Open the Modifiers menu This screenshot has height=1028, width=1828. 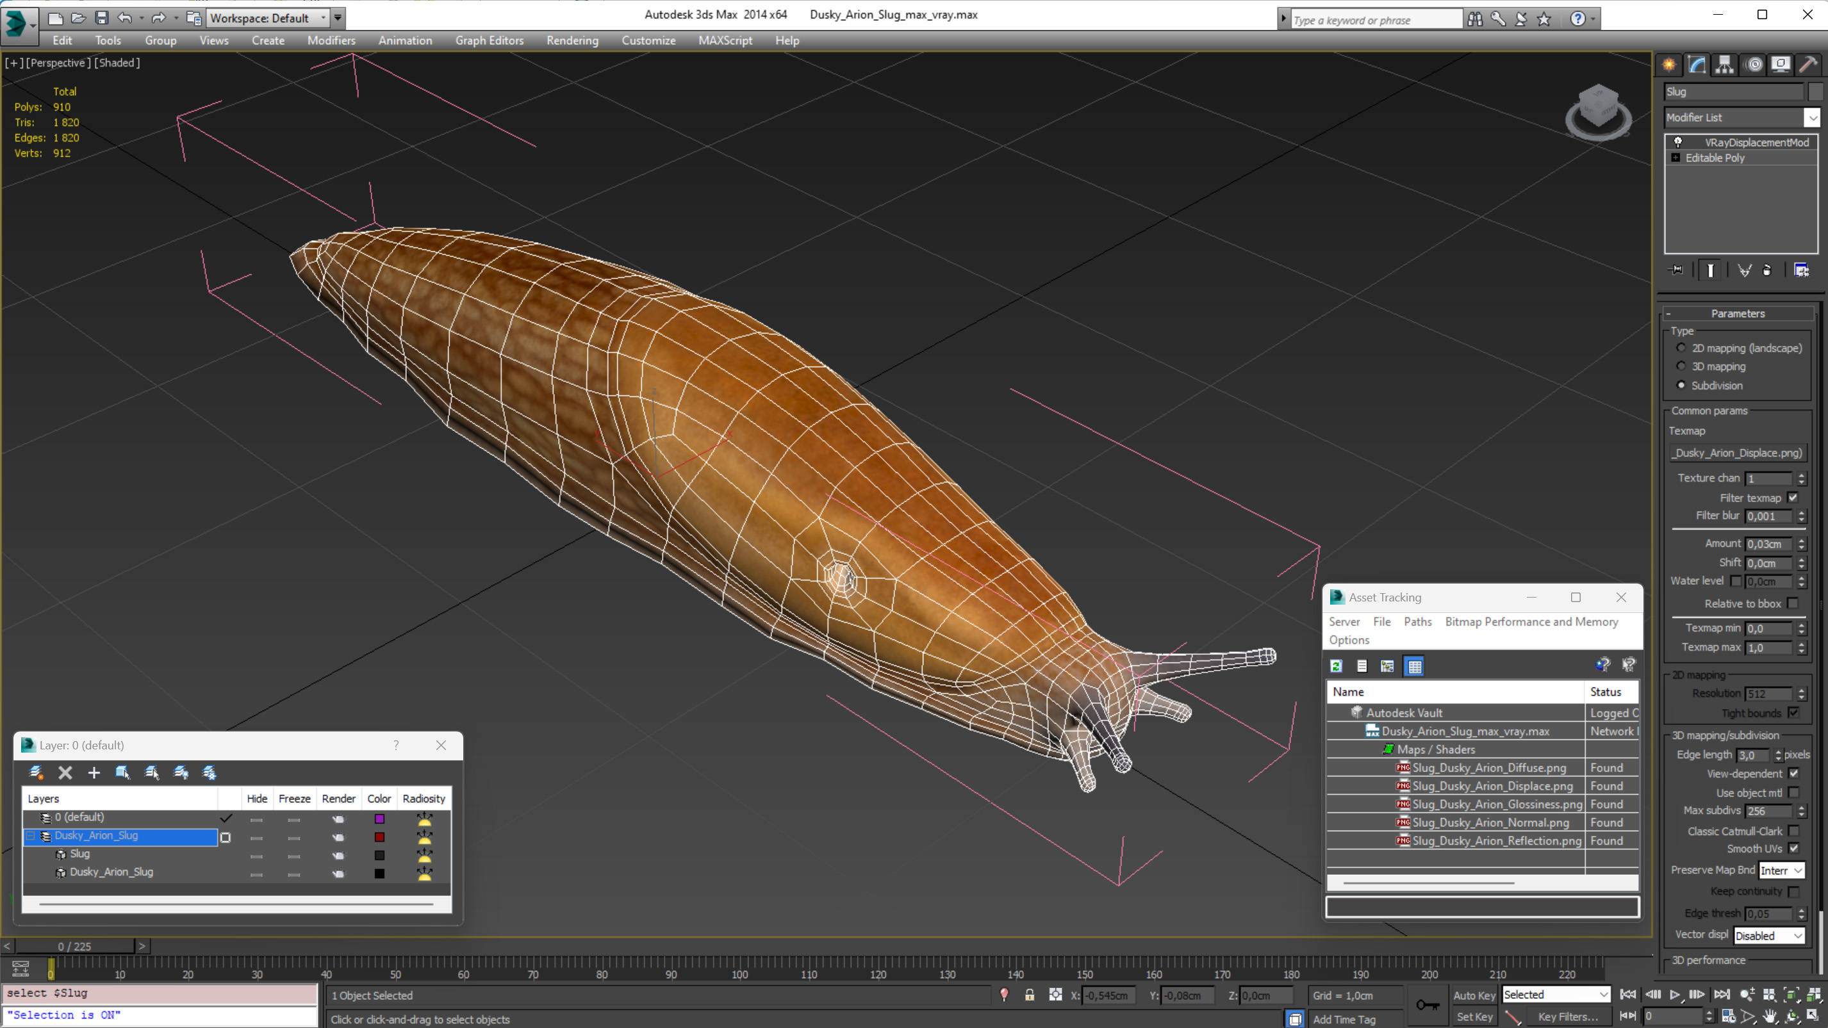point(331,40)
